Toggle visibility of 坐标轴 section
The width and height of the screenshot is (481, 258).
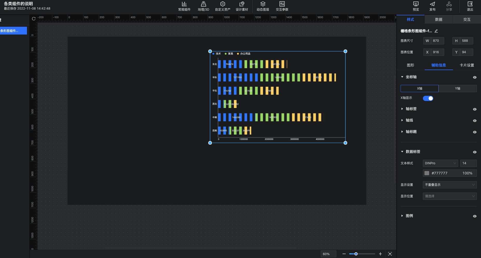pos(475,77)
